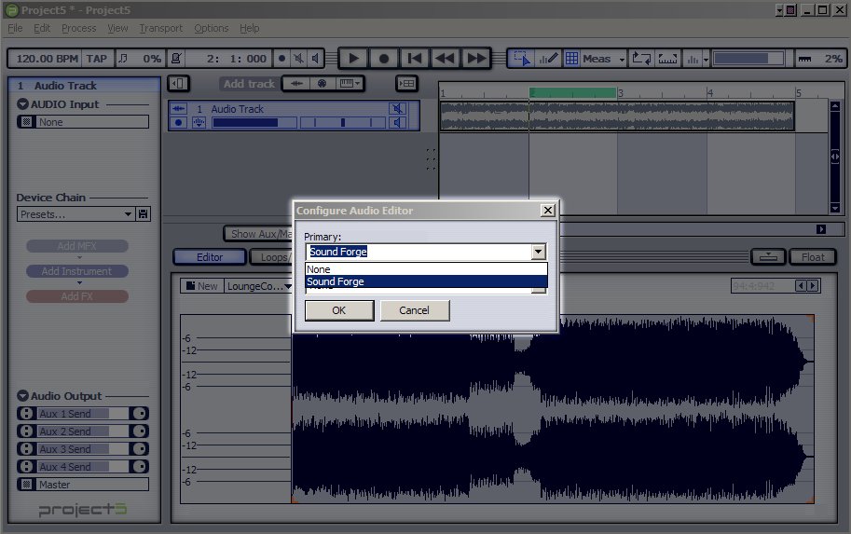Toggle the arrange pane layout icon
851x534 pixels.
click(406, 84)
